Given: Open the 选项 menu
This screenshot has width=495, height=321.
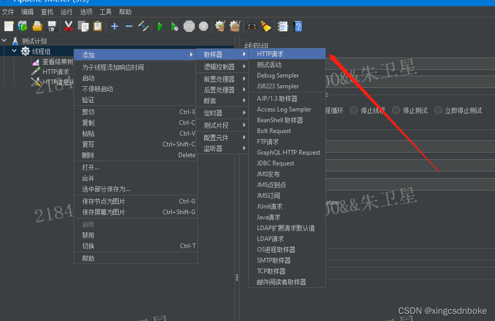Looking at the screenshot, I should pyautogui.click(x=86, y=12).
